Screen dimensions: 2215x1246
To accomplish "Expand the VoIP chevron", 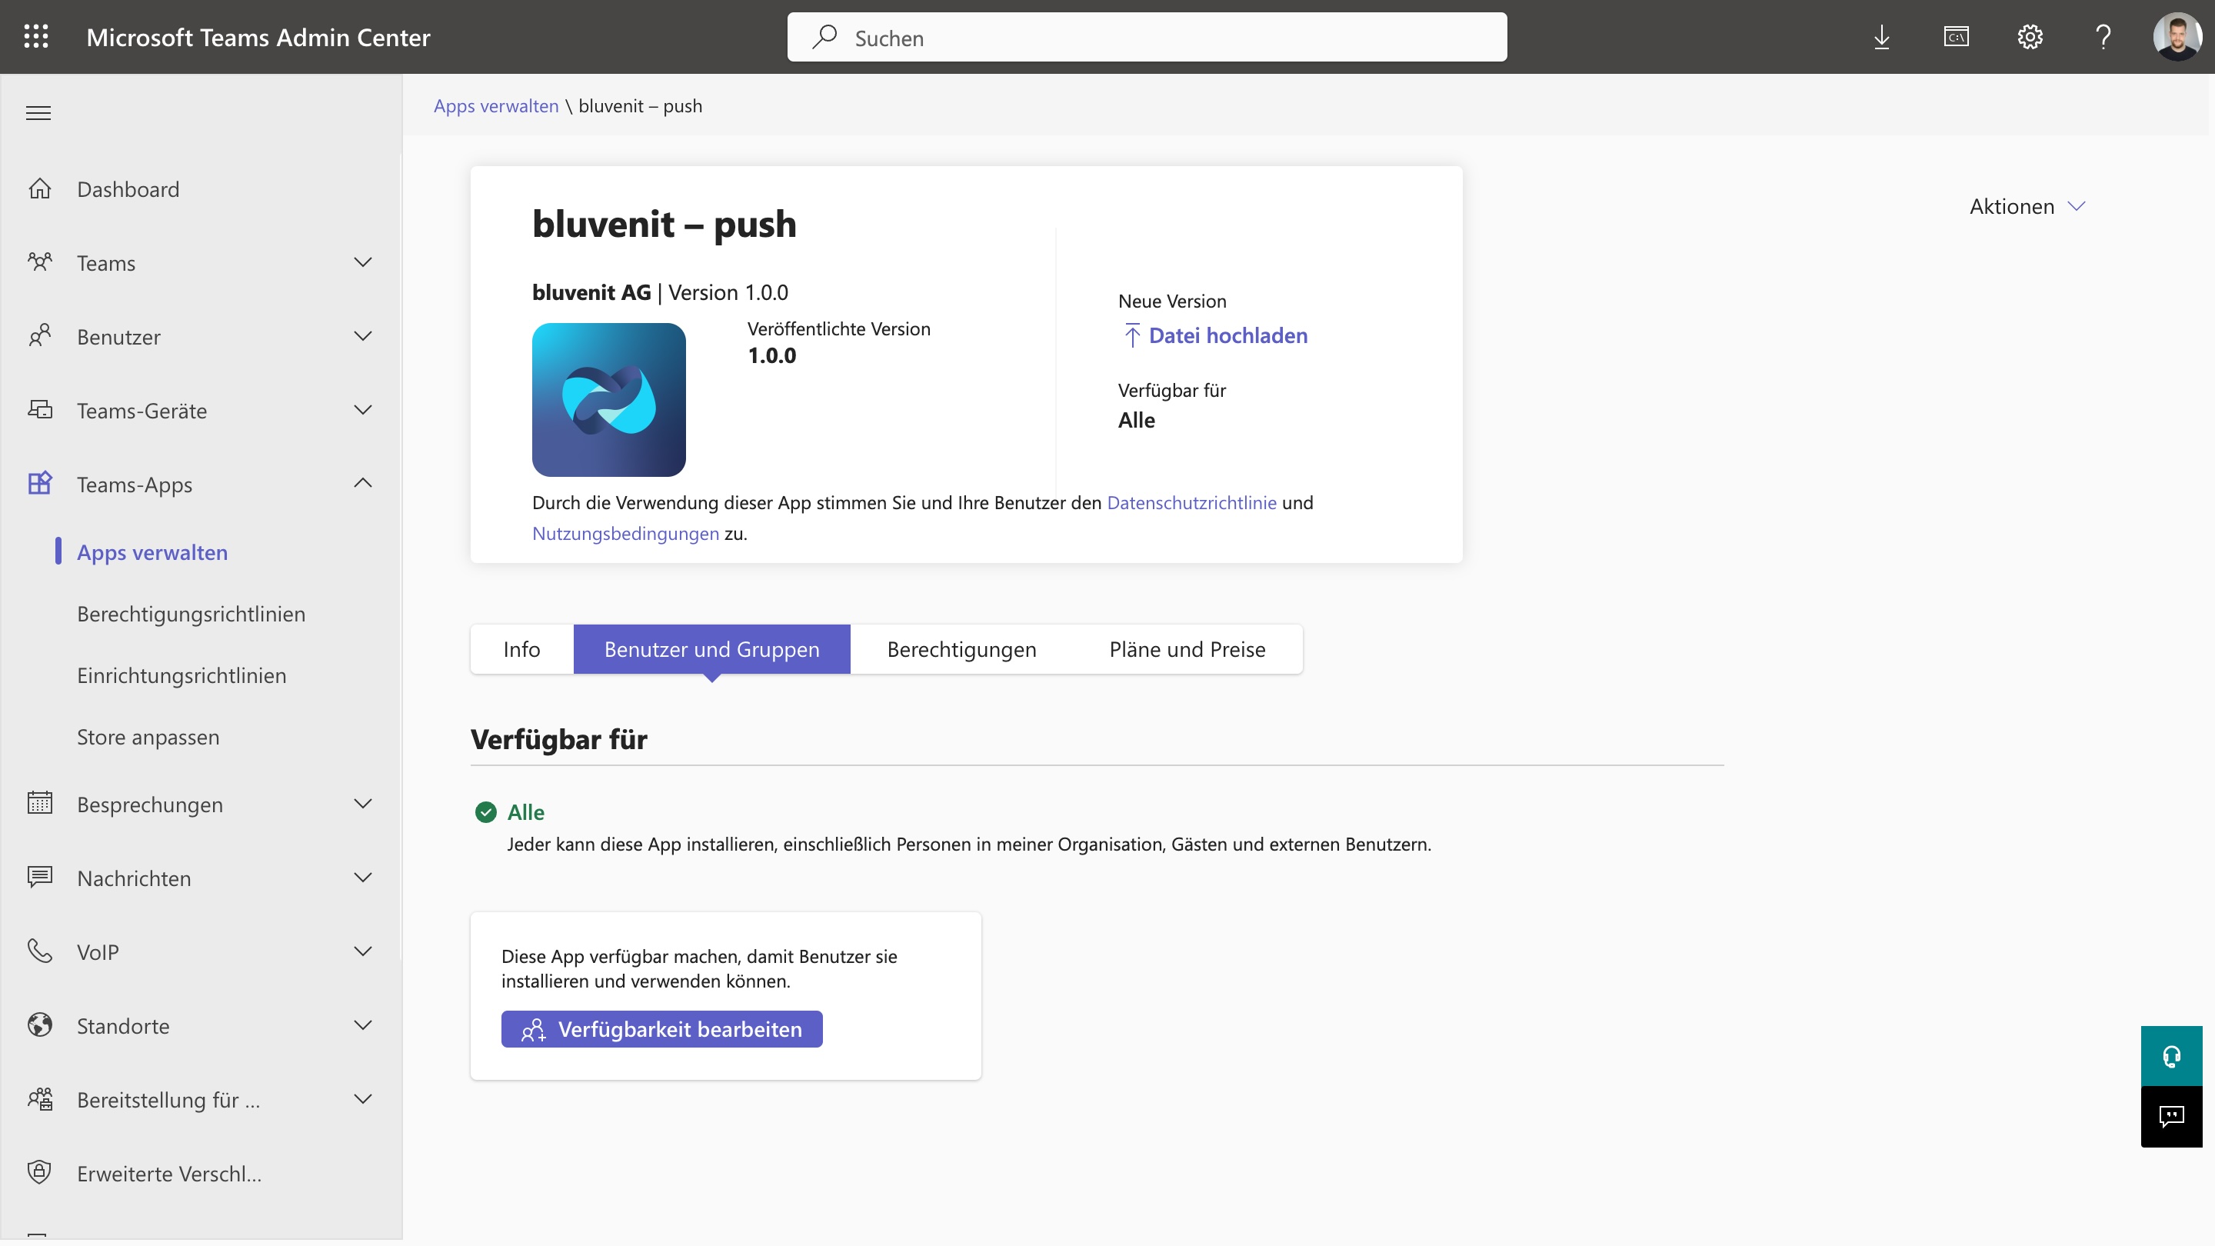I will (363, 951).
